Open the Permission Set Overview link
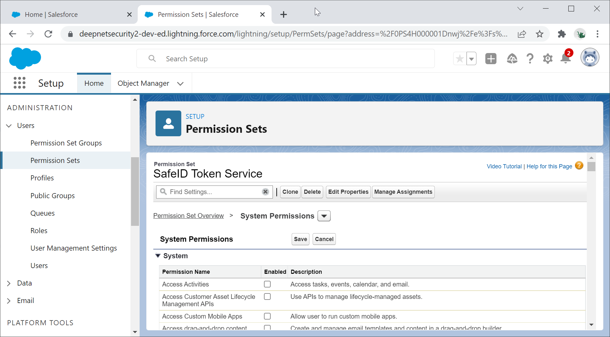The height and width of the screenshot is (337, 610). (189, 216)
